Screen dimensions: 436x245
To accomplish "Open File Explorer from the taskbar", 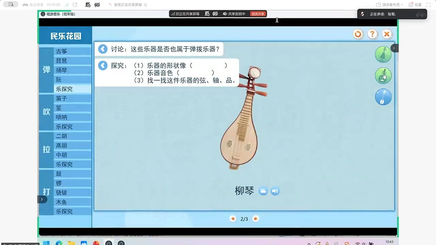I will click(71, 243).
